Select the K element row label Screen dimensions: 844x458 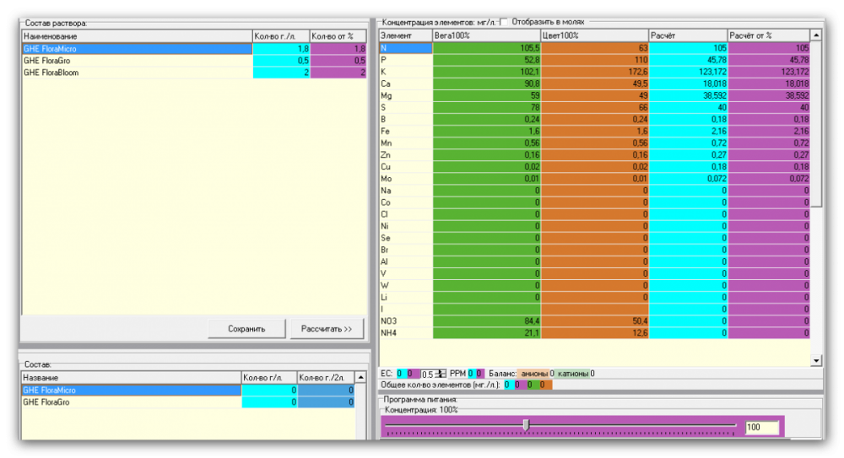(x=406, y=72)
